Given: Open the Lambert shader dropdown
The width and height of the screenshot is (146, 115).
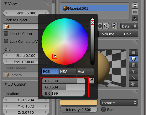Looking at the screenshot, I should click(119, 103).
